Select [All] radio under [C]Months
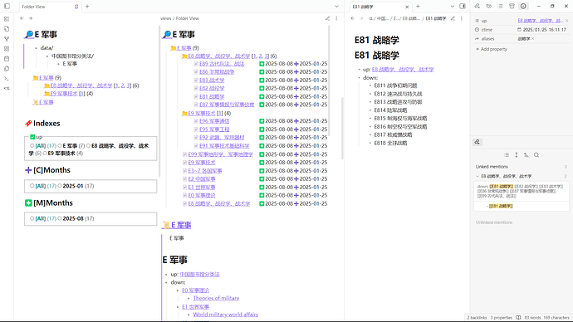The width and height of the screenshot is (573, 322). coord(32,186)
